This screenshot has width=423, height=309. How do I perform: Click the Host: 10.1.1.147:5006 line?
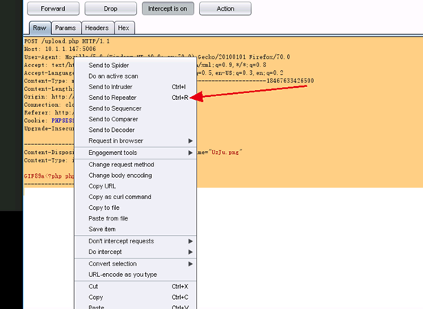(x=60, y=49)
